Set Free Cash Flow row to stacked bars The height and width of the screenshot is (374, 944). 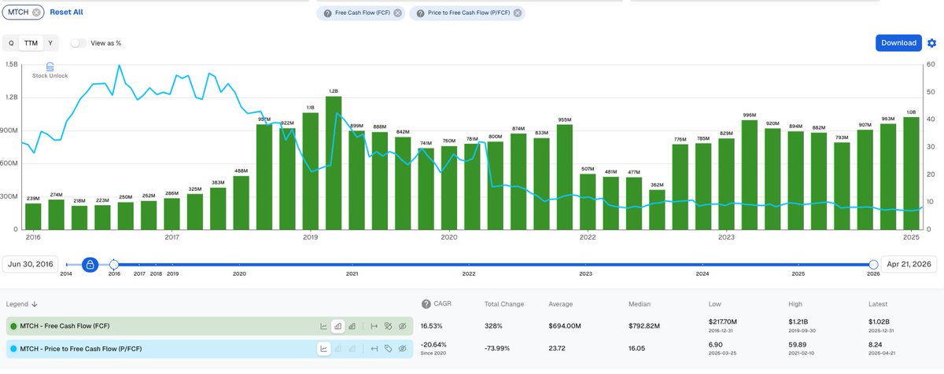coord(352,326)
